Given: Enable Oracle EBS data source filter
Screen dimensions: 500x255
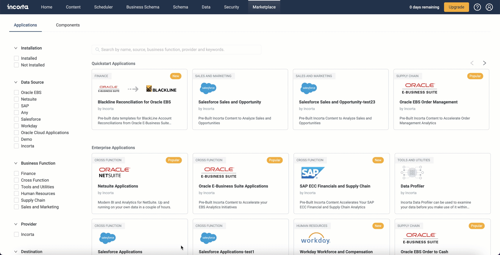Looking at the screenshot, I should (x=16, y=92).
